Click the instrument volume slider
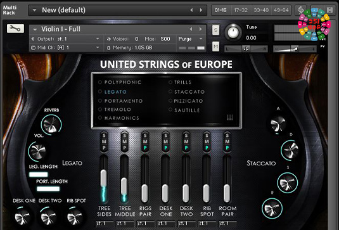Image resolution: width=339 pixels, height=230 pixels. [x=295, y=49]
